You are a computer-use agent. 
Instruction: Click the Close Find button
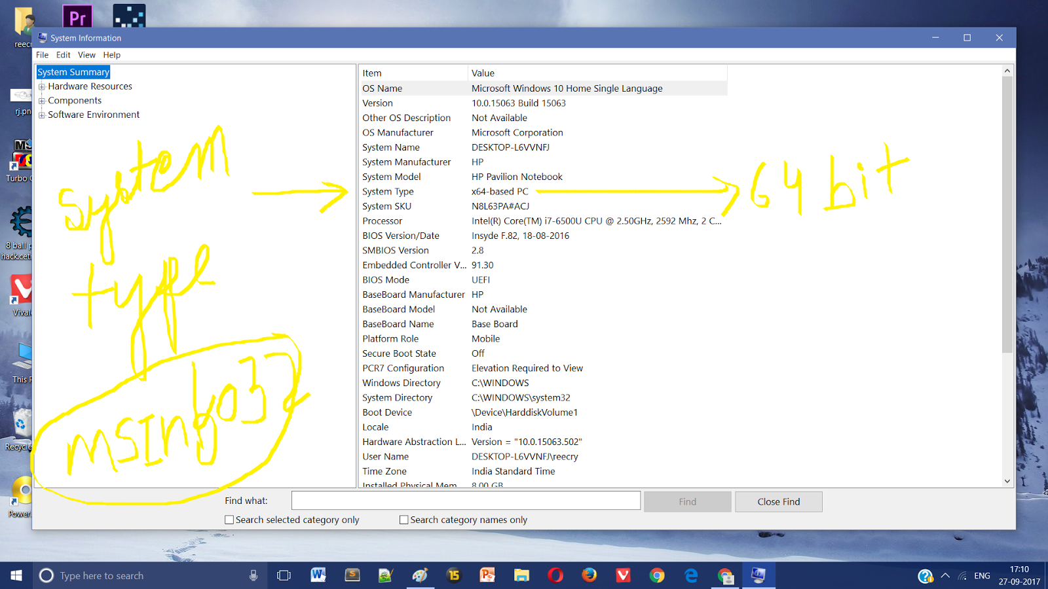pos(779,501)
